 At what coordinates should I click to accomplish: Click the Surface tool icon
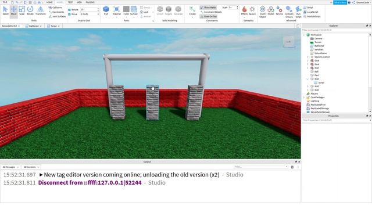134,9
